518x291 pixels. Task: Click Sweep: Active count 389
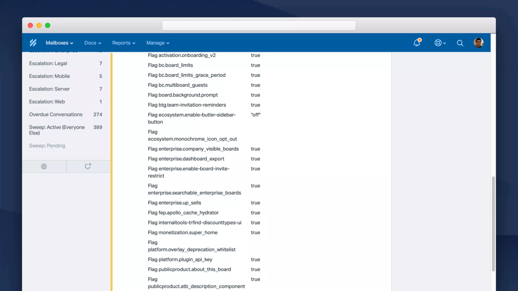(x=98, y=127)
